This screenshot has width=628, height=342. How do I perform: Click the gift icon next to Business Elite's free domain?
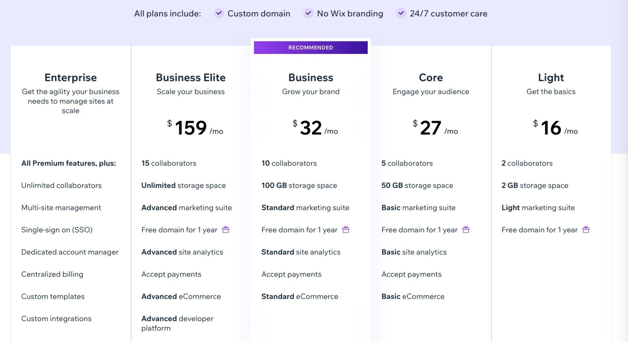coord(225,230)
